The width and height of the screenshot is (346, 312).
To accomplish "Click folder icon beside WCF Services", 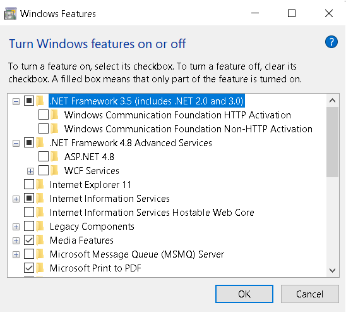I will pos(54,171).
